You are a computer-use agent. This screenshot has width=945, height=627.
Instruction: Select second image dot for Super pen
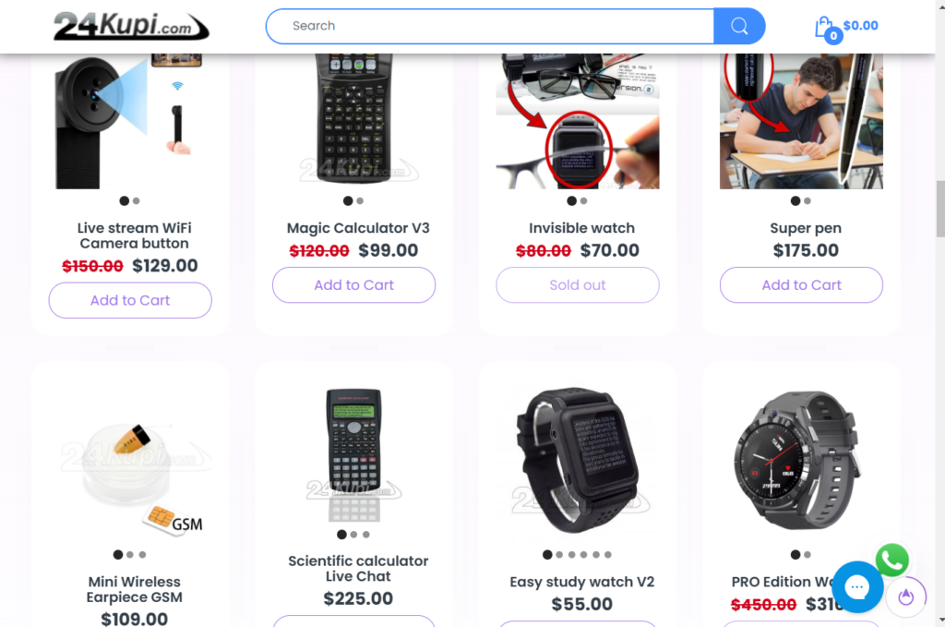[807, 200]
